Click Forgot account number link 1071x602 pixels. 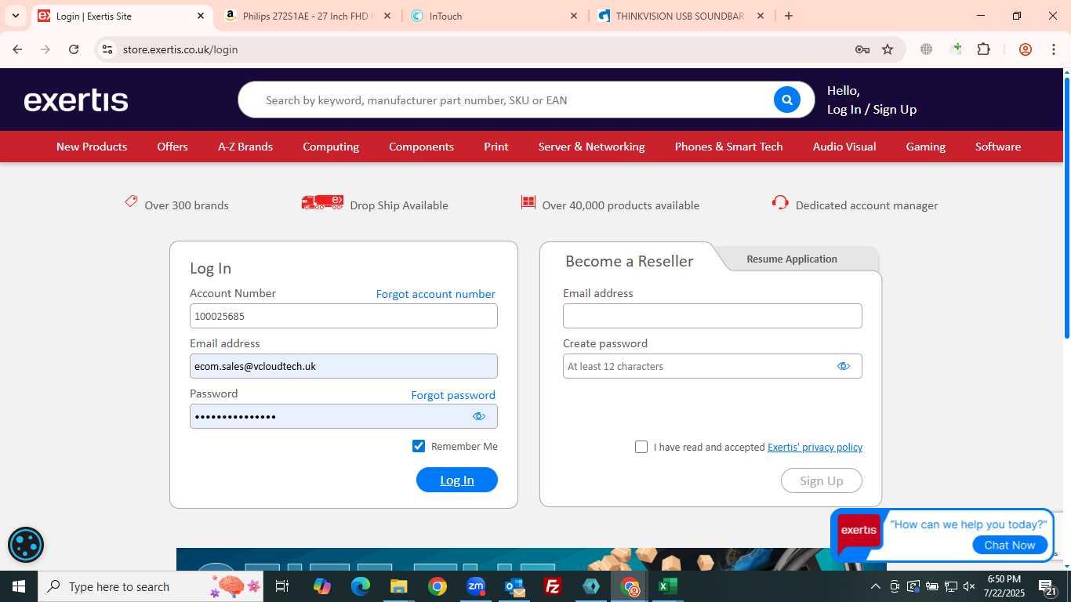(x=436, y=294)
